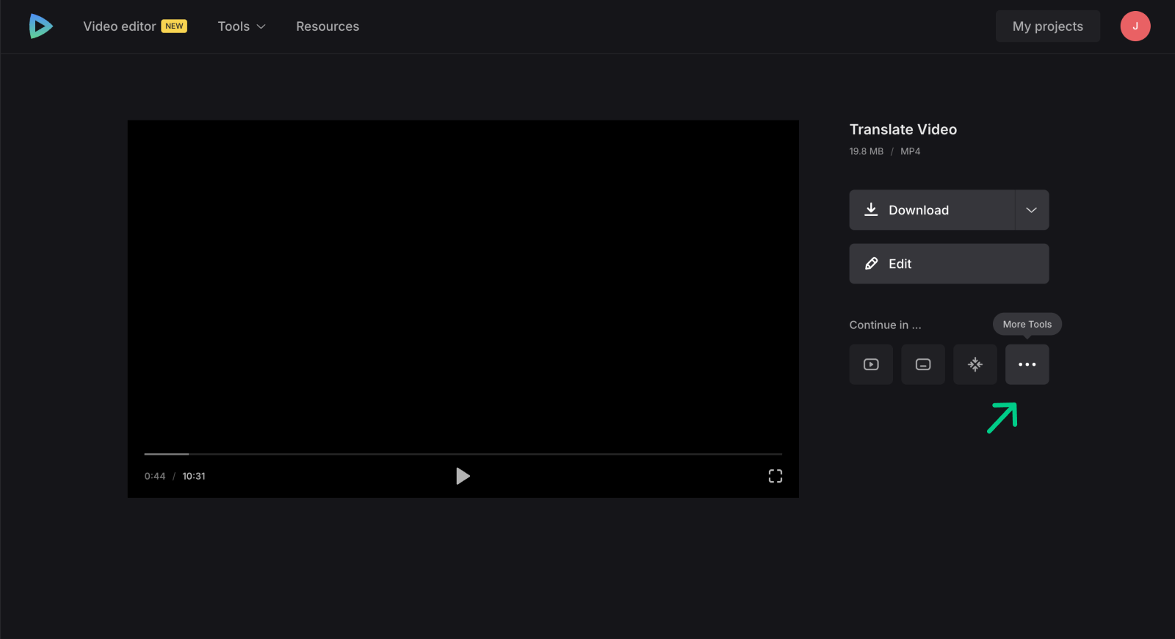Open the Resources menu item

point(328,26)
